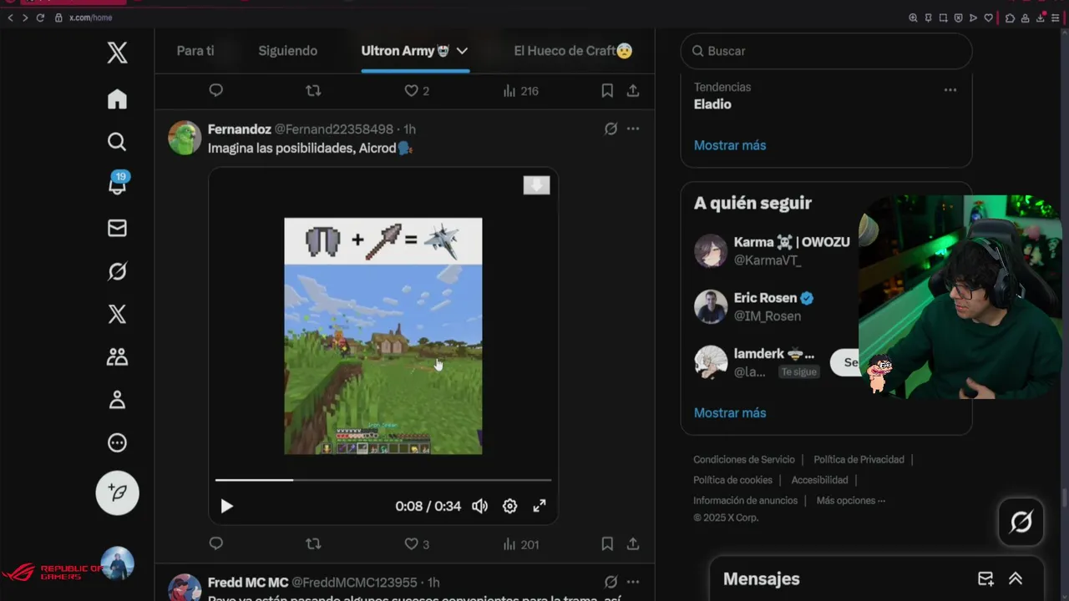Open more menu on Fernandoz's post
Screen dimensions: 1069x601
coord(633,129)
